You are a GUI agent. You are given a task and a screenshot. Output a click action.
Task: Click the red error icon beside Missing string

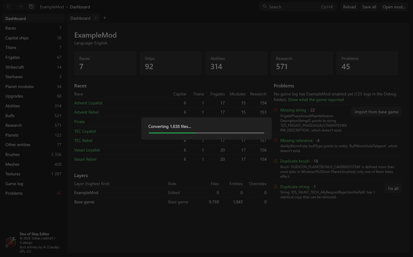click(276, 110)
